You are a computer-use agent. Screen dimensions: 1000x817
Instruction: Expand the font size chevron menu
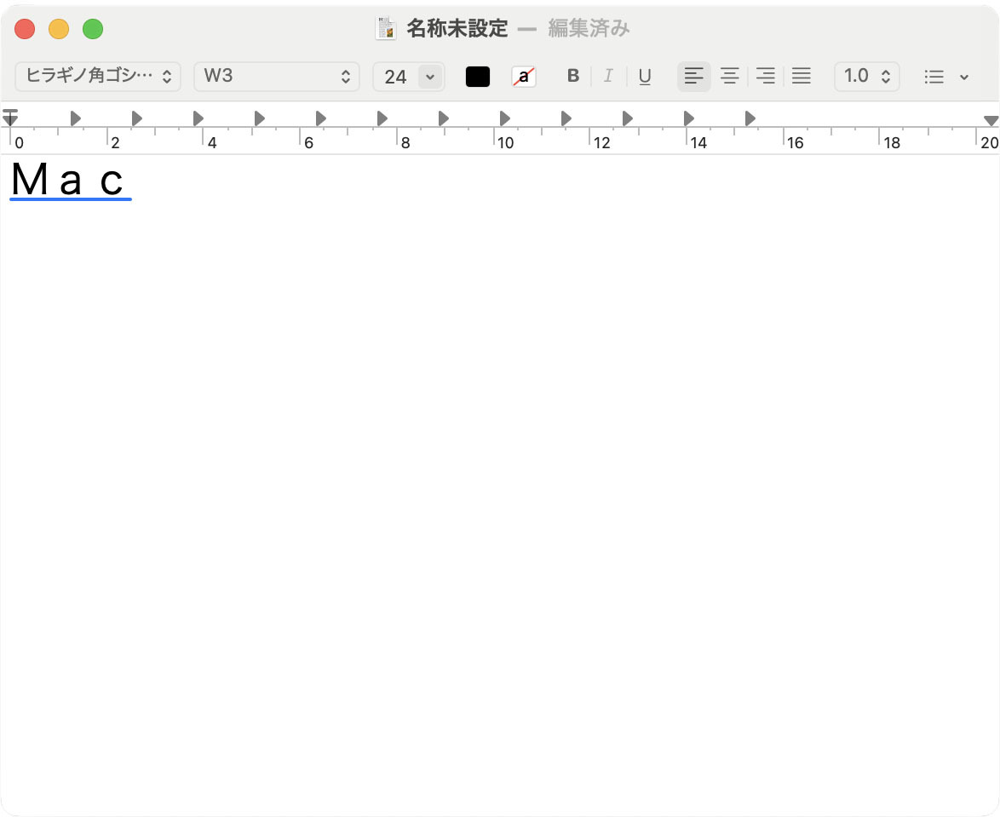point(430,78)
